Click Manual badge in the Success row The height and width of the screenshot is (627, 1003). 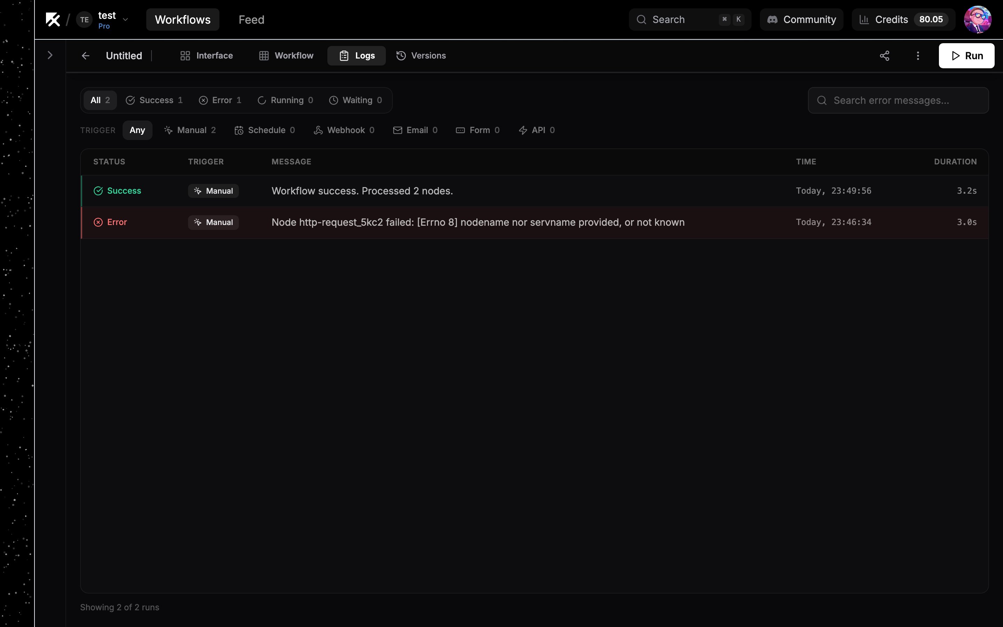[x=213, y=191]
